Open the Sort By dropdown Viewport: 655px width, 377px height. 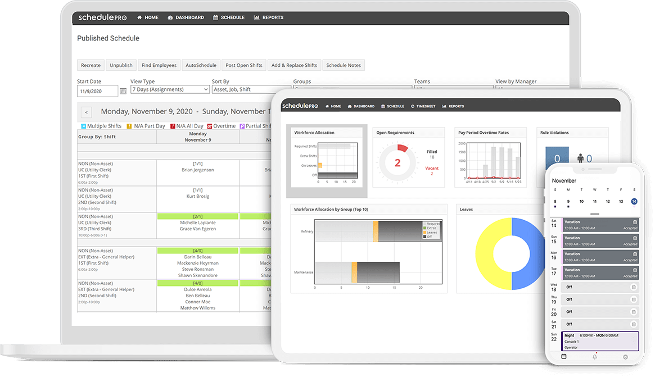point(250,90)
